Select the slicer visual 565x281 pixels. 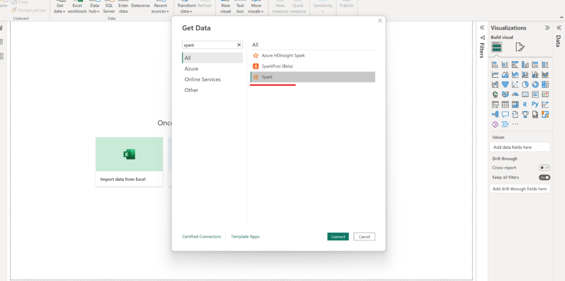pos(495,105)
